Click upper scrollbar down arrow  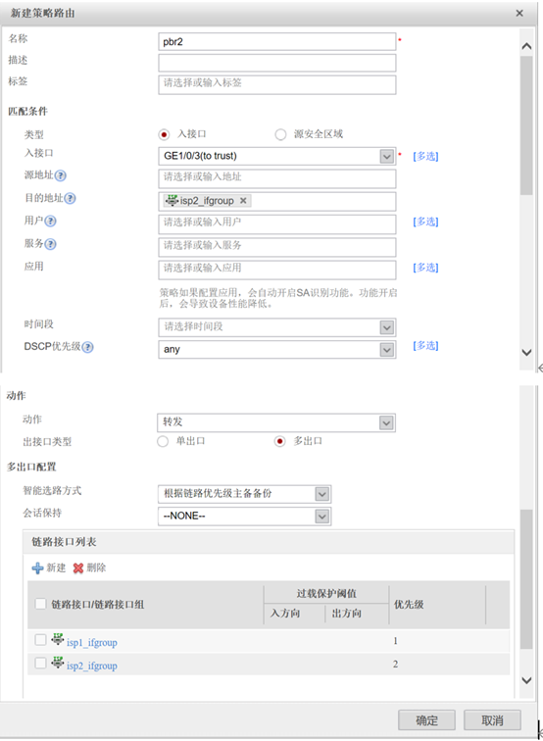[526, 353]
